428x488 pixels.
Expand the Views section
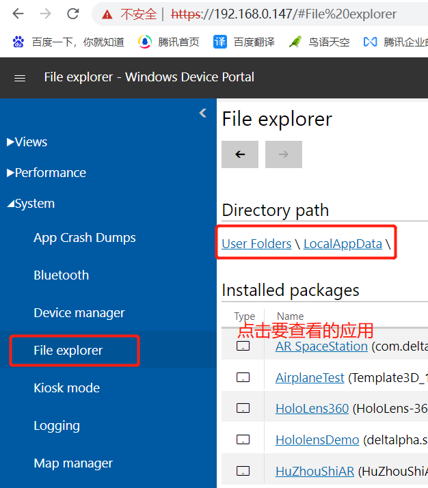[x=27, y=142]
